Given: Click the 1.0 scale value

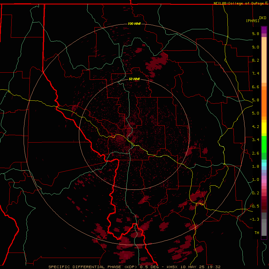Looking at the screenshot, I should pyautogui.click(x=256, y=180).
